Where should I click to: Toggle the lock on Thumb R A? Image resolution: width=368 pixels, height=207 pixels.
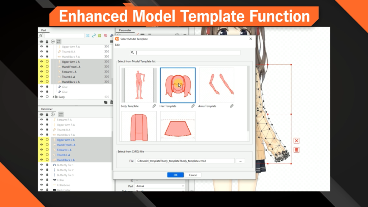[46, 52]
